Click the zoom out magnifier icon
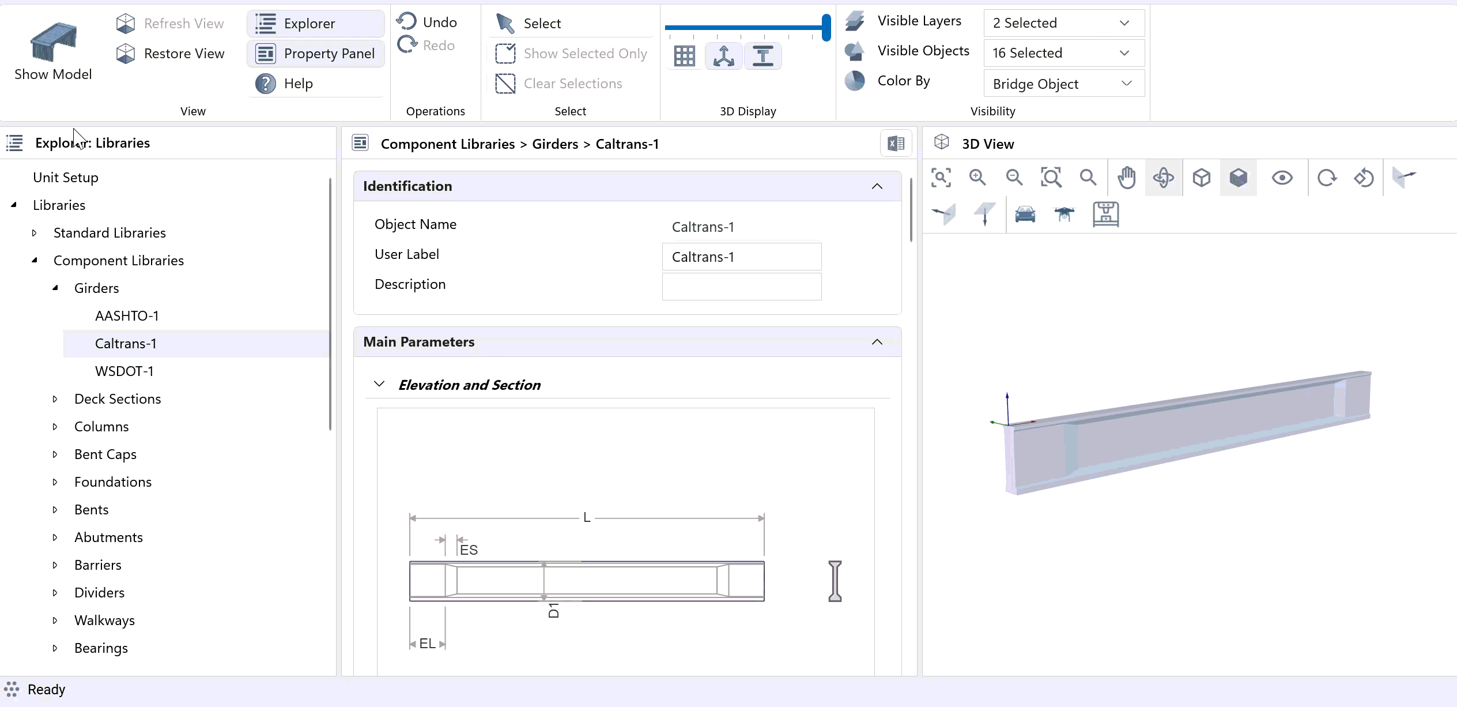Viewport: 1457px width, 707px height. [1014, 178]
